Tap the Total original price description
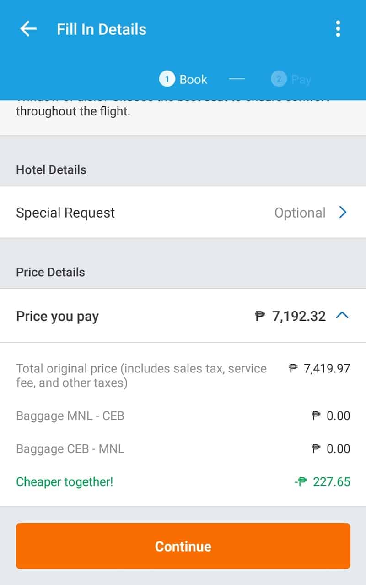366x585 pixels. pyautogui.click(x=141, y=375)
